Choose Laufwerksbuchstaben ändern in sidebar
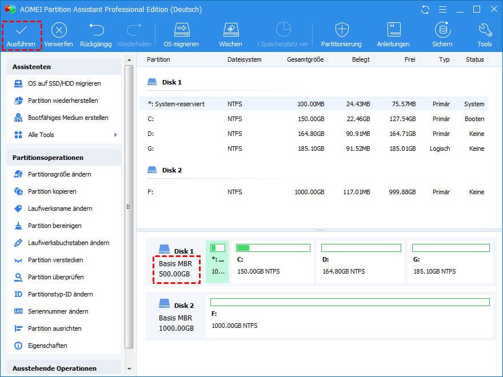This screenshot has height=377, width=503. click(69, 243)
